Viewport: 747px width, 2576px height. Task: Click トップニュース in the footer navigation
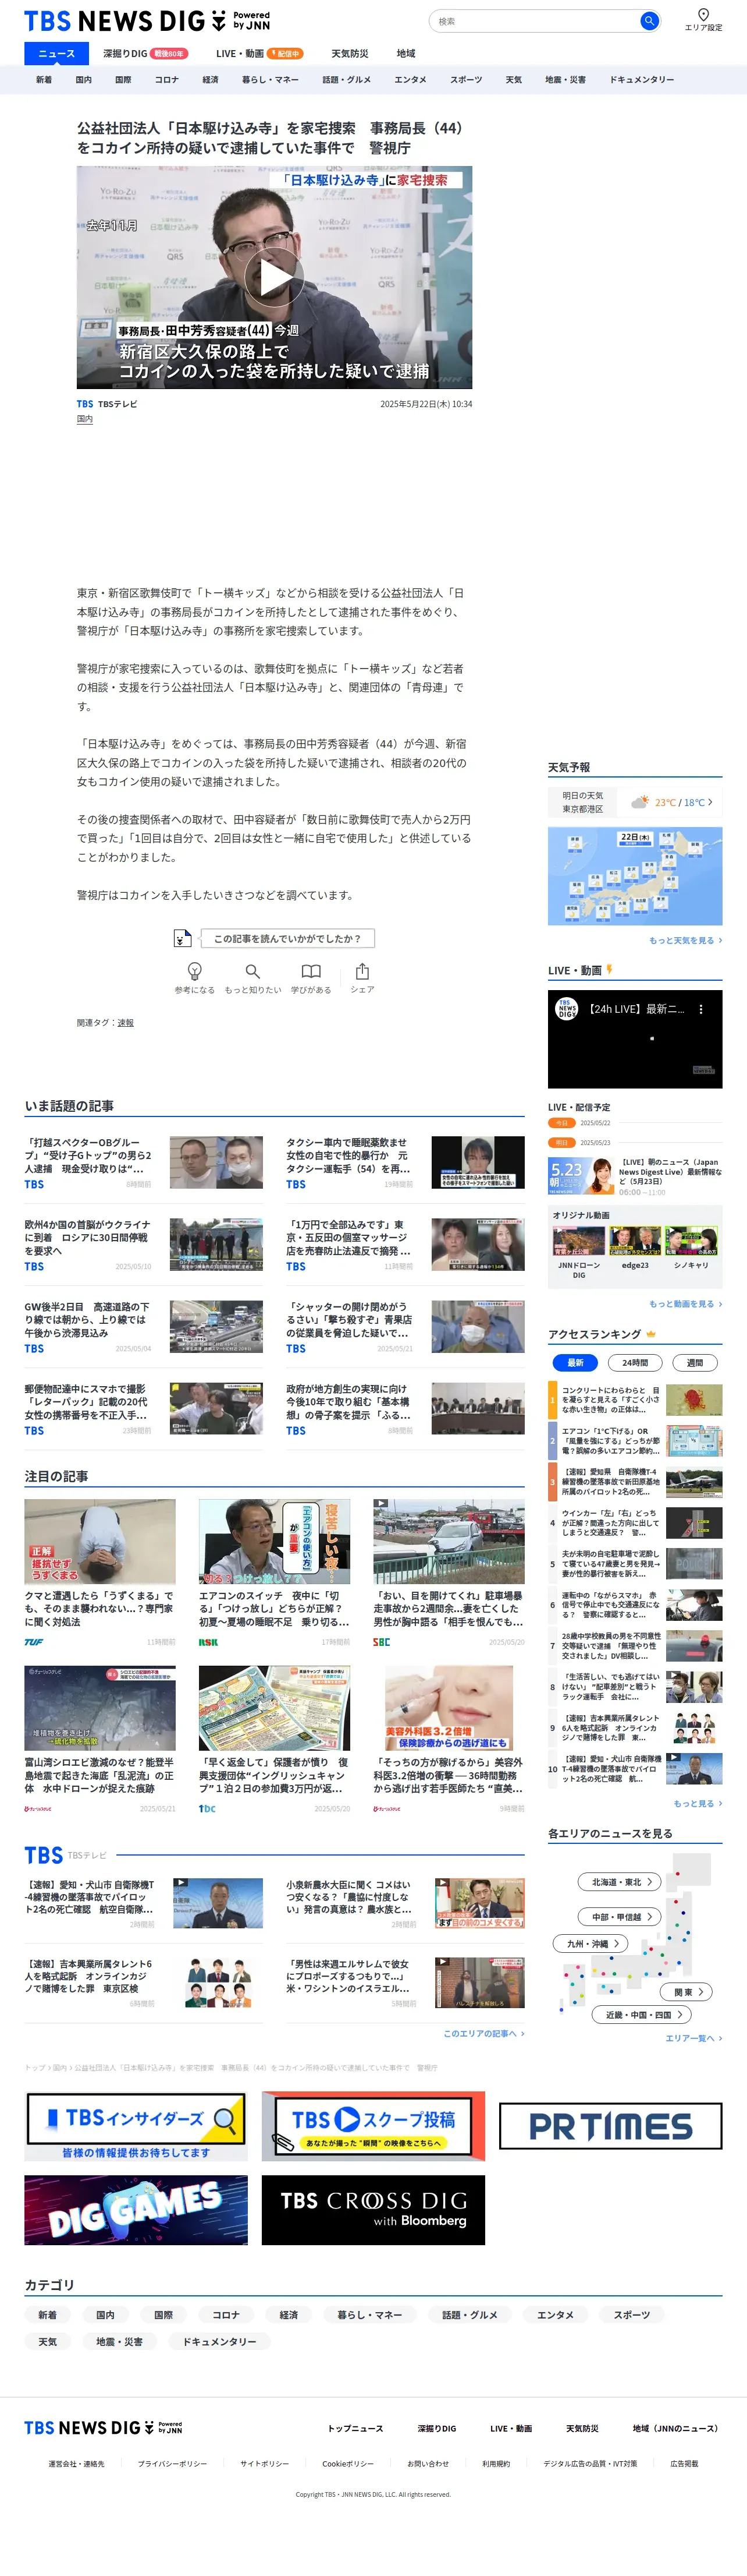click(355, 2428)
